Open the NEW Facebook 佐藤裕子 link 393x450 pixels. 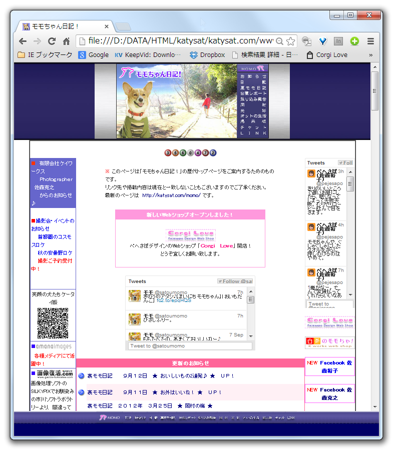pos(329,367)
